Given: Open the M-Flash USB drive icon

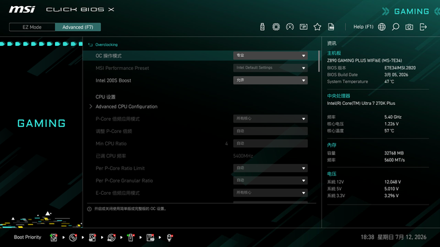Looking at the screenshot, I should click(x=262, y=27).
